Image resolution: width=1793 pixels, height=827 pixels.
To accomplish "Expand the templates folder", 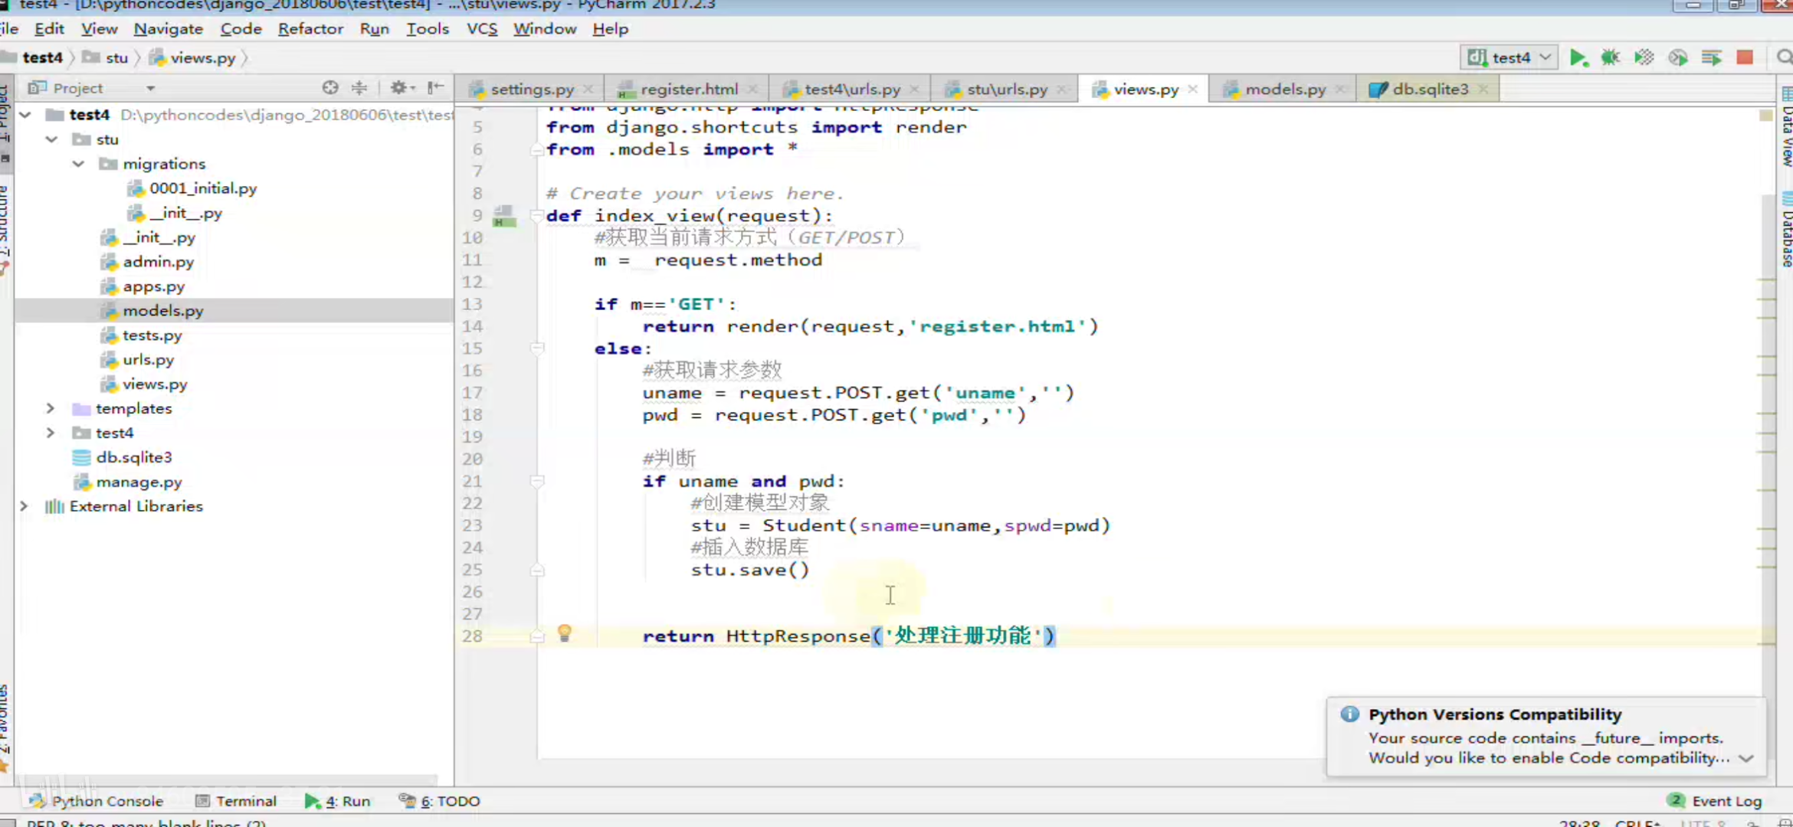I will [x=51, y=408].
